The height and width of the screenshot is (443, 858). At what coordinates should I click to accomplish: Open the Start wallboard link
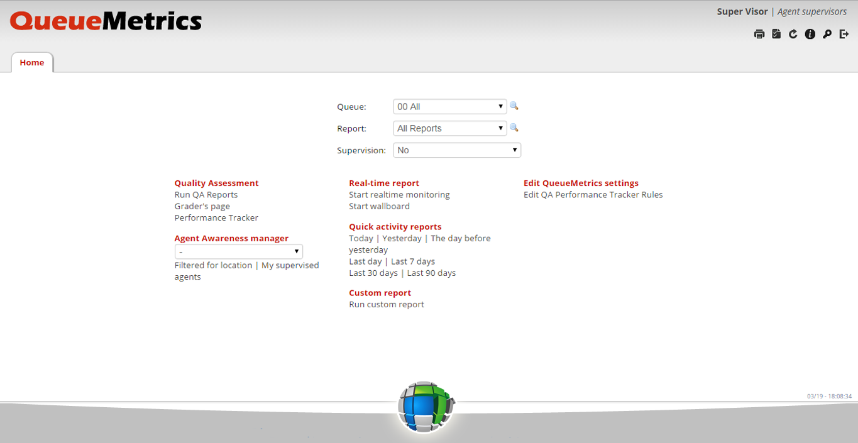[x=379, y=206]
